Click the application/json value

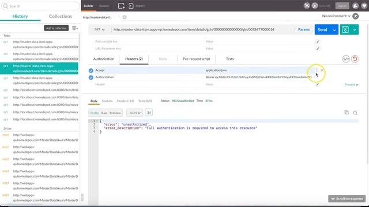(216, 70)
